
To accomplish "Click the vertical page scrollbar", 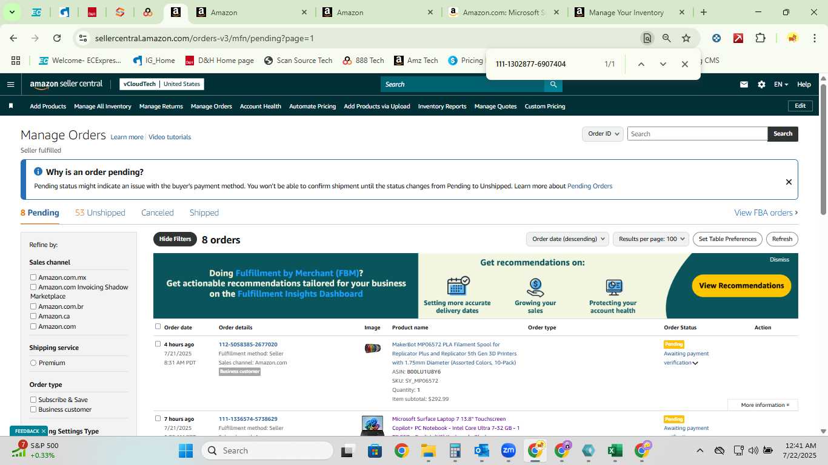I will click(824, 149).
